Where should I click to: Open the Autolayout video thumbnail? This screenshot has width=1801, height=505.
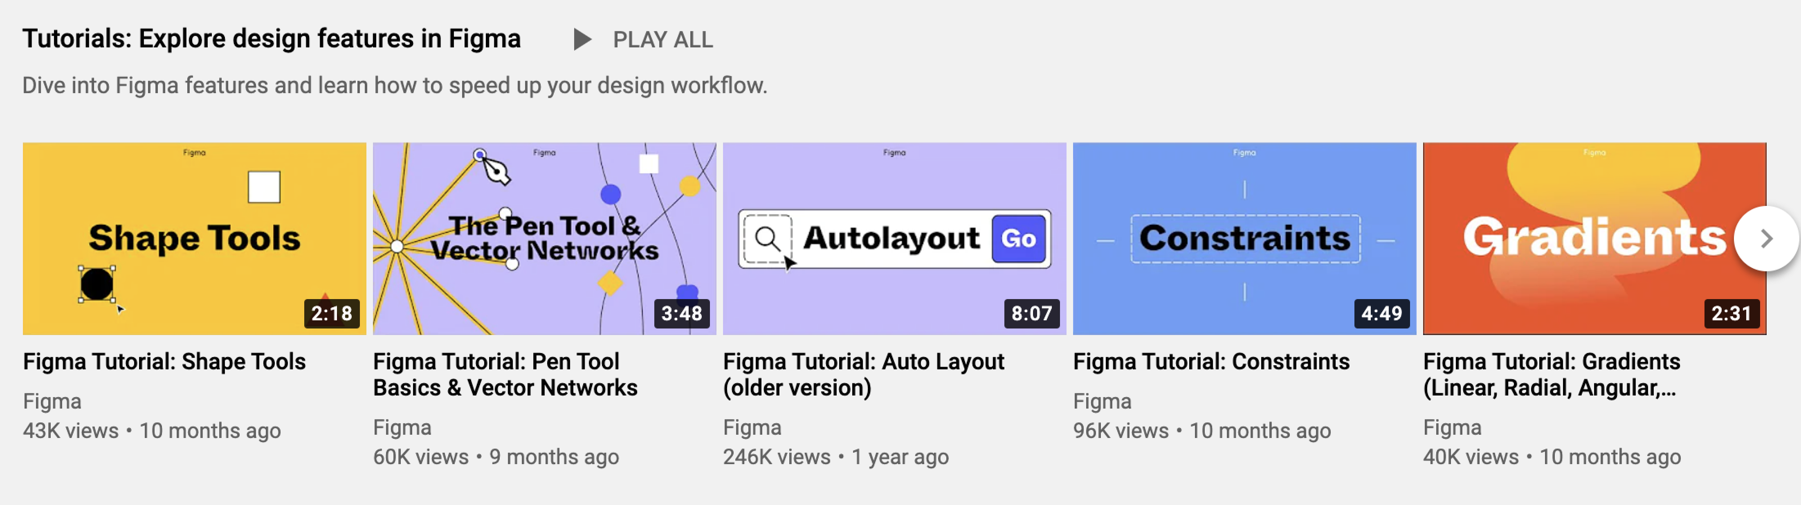pos(894,238)
